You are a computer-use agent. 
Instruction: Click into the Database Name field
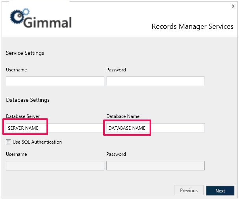pyautogui.click(x=155, y=128)
